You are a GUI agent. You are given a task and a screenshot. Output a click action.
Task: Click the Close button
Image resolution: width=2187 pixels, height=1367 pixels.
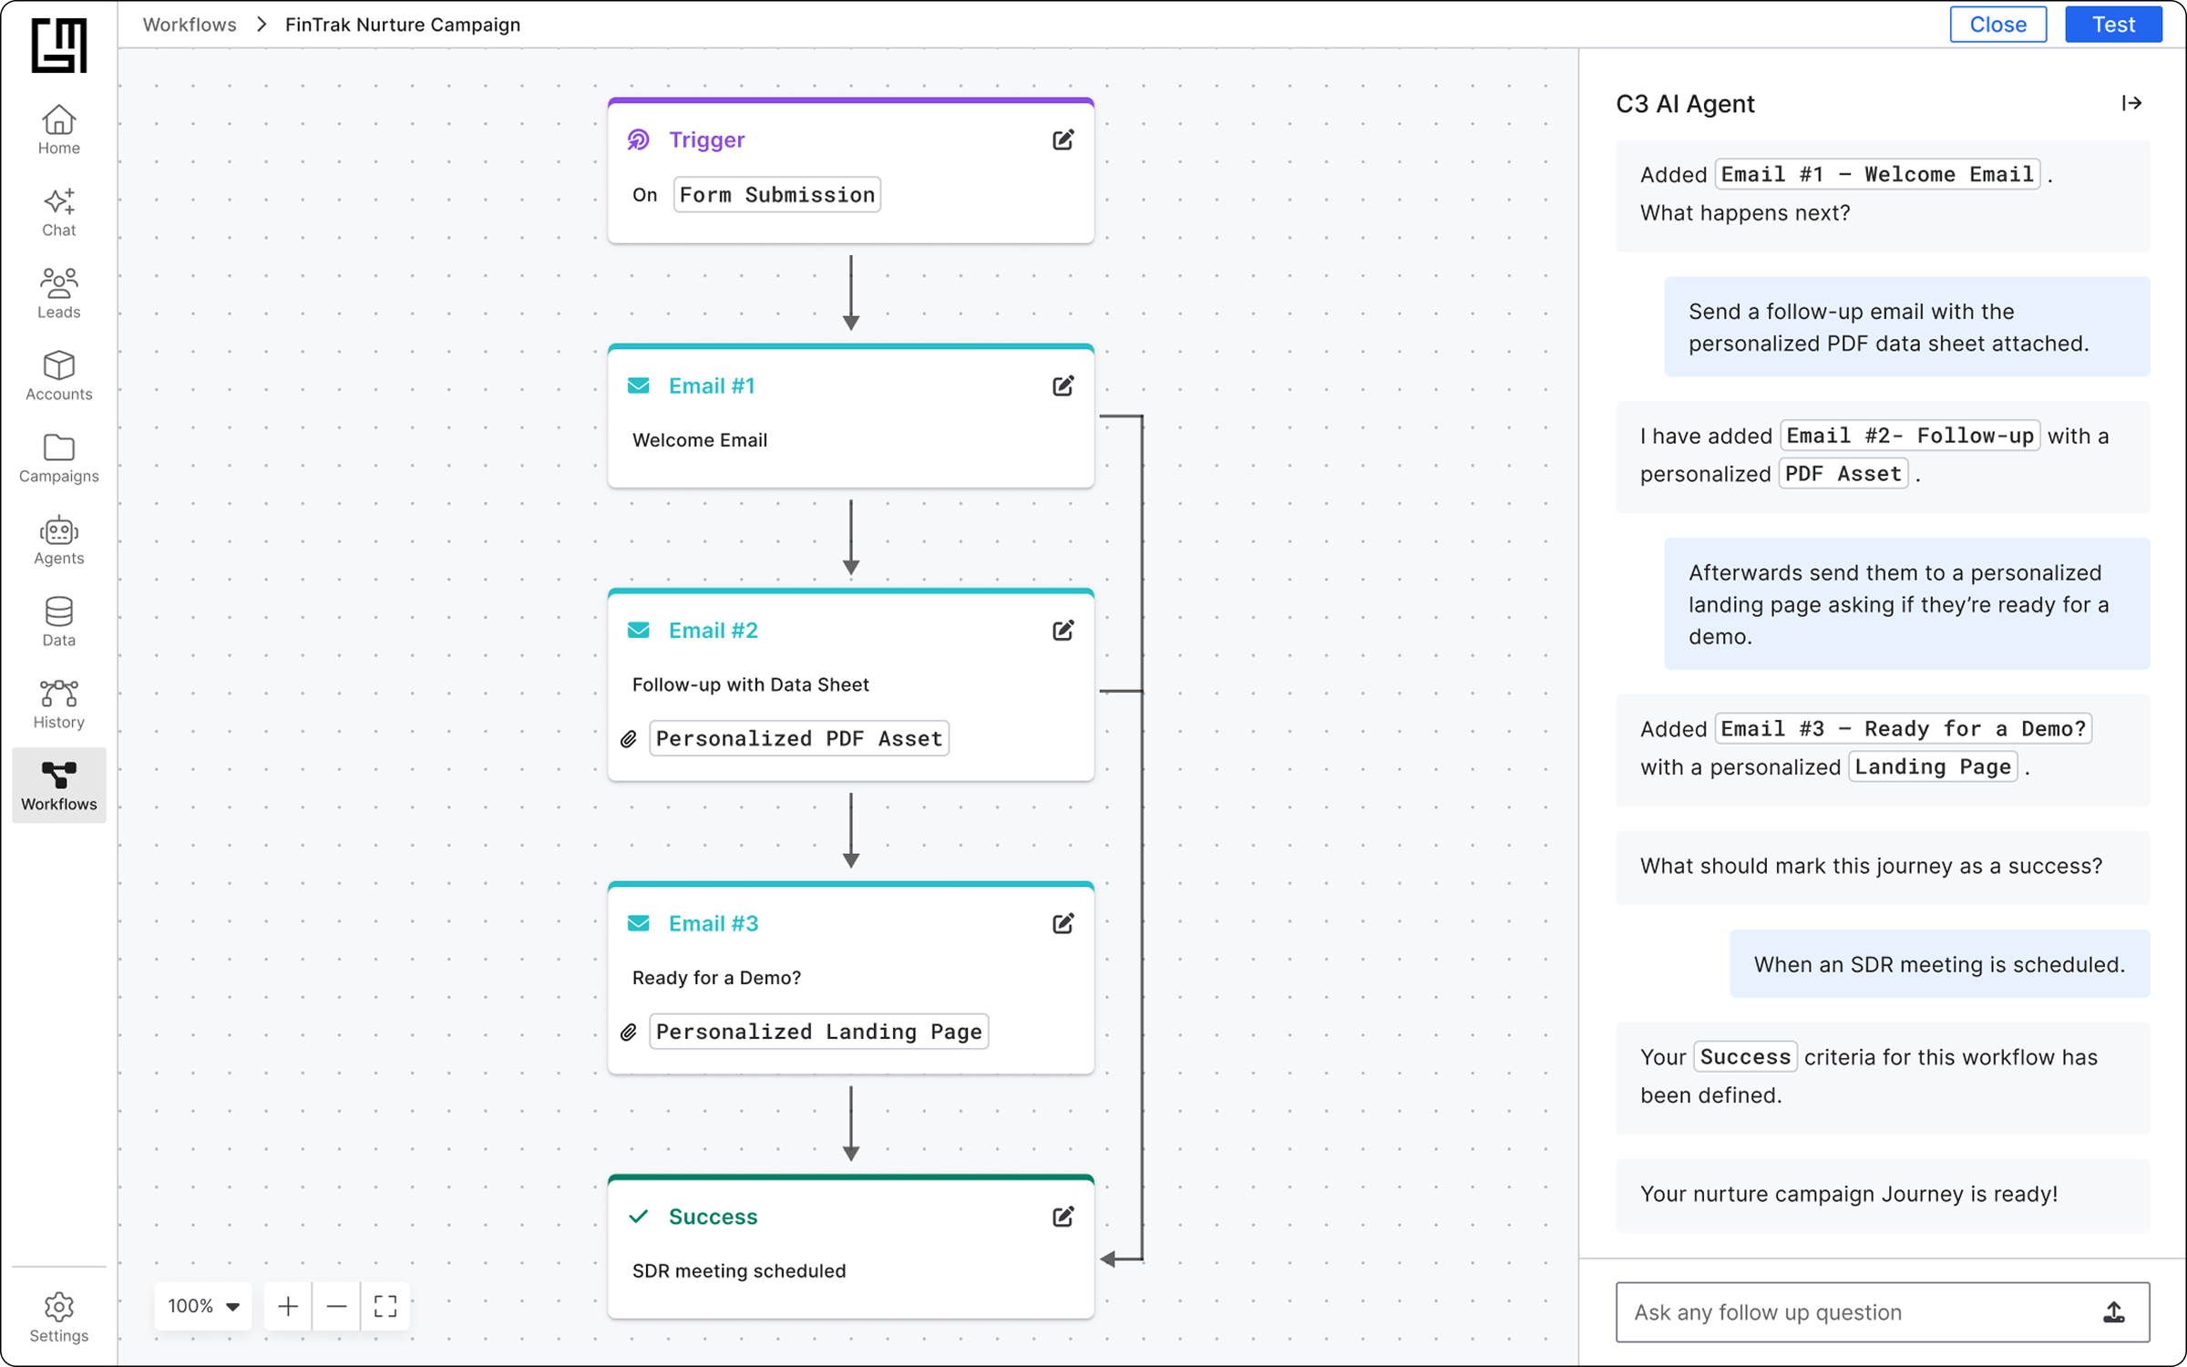click(1997, 25)
